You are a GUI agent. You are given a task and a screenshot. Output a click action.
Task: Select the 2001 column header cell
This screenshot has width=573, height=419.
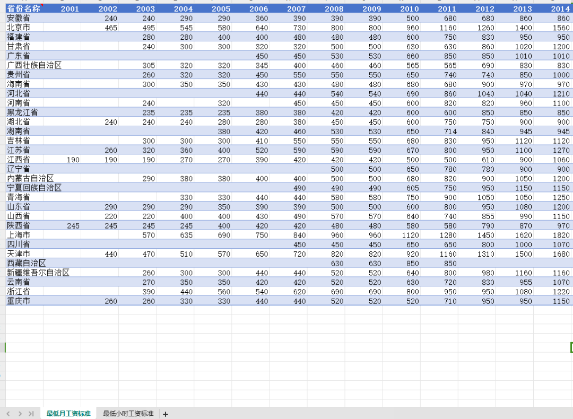(62, 9)
